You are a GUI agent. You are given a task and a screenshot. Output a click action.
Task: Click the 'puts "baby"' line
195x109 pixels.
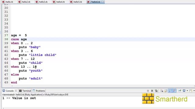pos(30,47)
